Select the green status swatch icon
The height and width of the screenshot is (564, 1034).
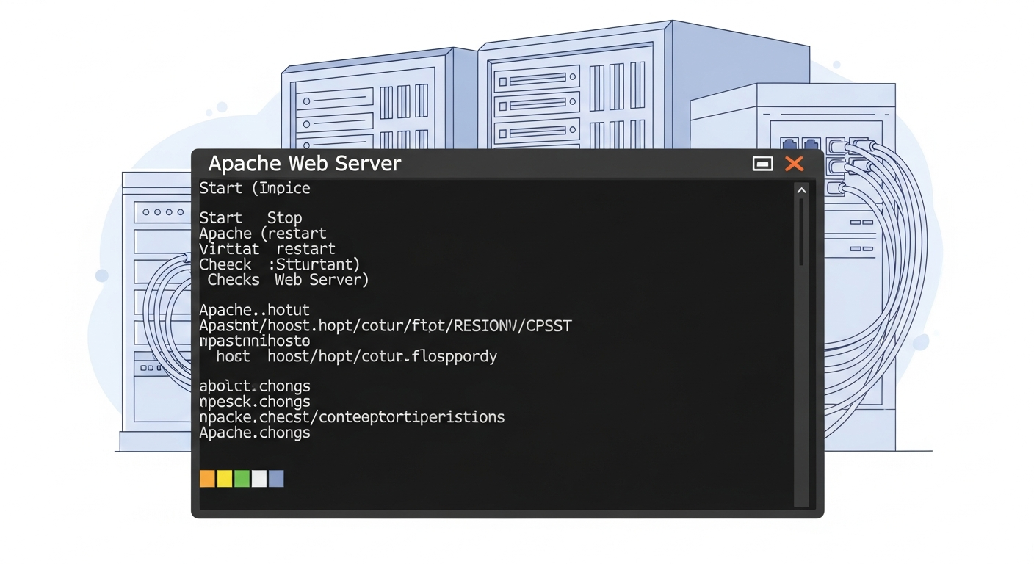[x=242, y=478]
